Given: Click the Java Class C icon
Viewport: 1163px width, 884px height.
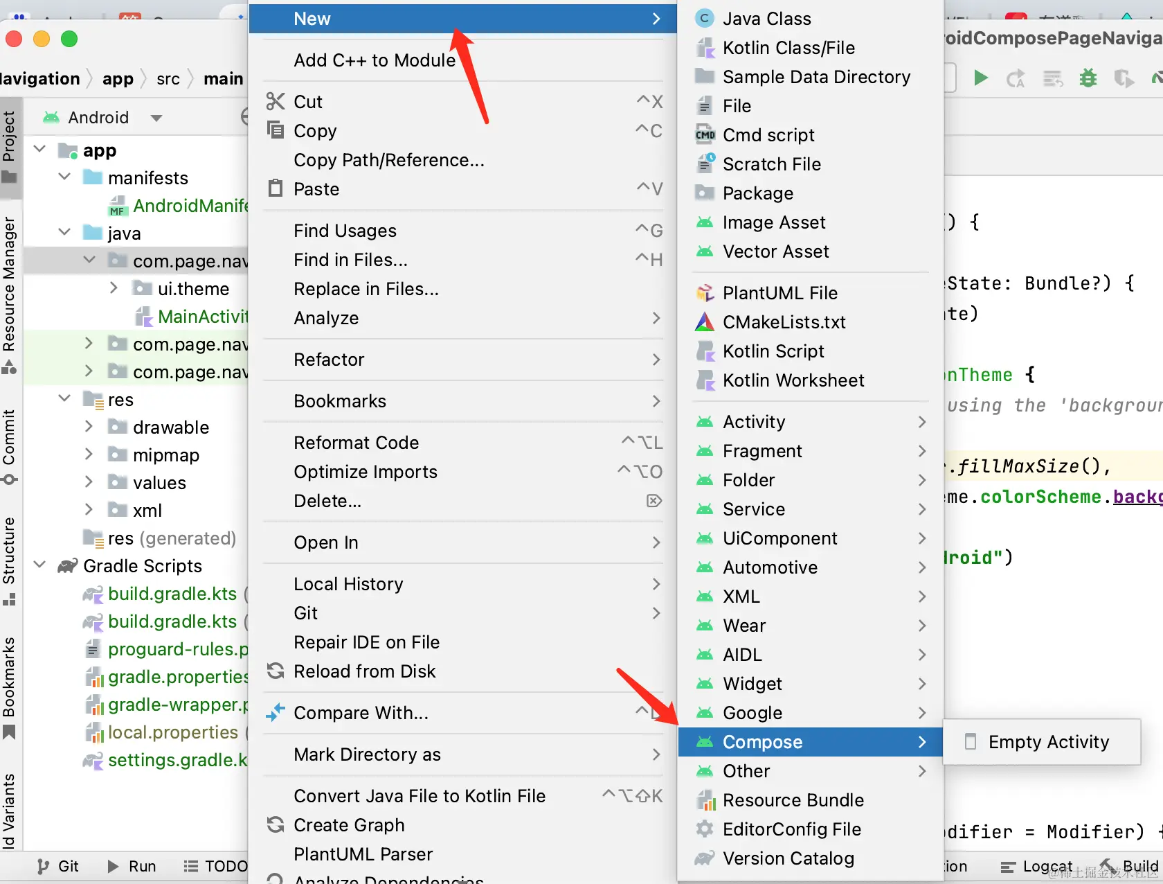Looking at the screenshot, I should pos(704,19).
